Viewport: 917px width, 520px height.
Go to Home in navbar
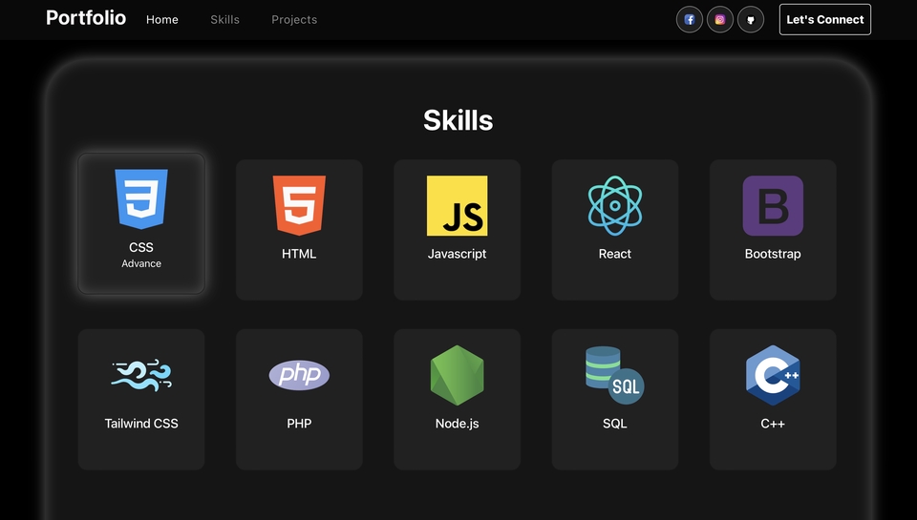tap(162, 19)
